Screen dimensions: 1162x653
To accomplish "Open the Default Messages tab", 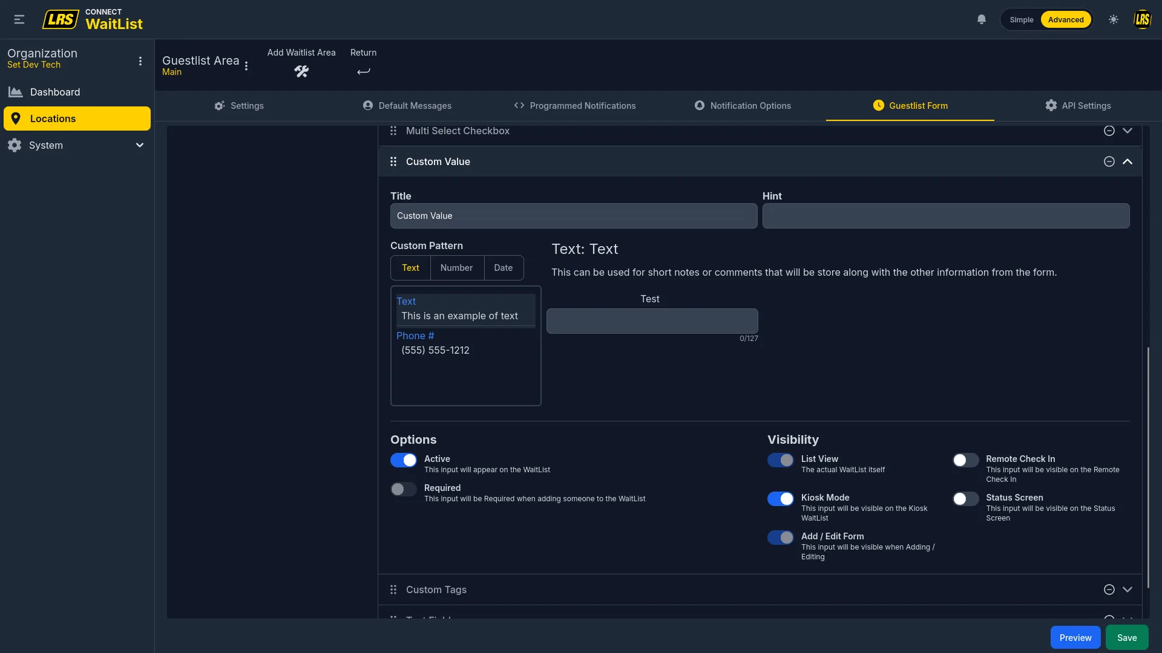I will [x=407, y=106].
